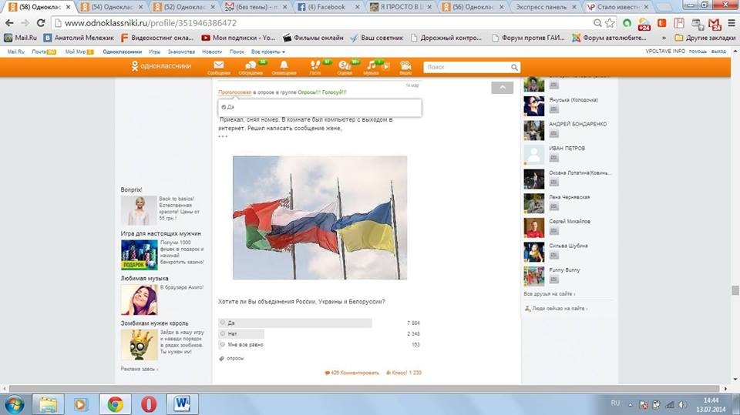Click the "Комментировать" link under poll

click(354, 373)
